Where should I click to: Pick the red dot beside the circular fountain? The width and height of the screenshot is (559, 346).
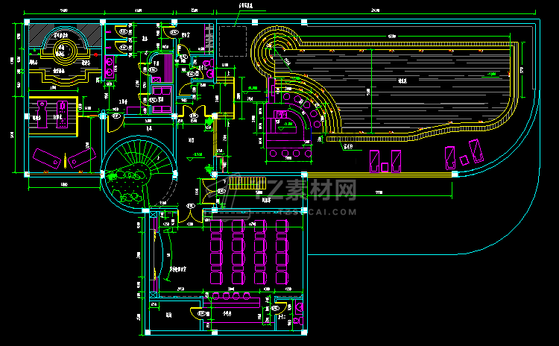click(x=96, y=54)
